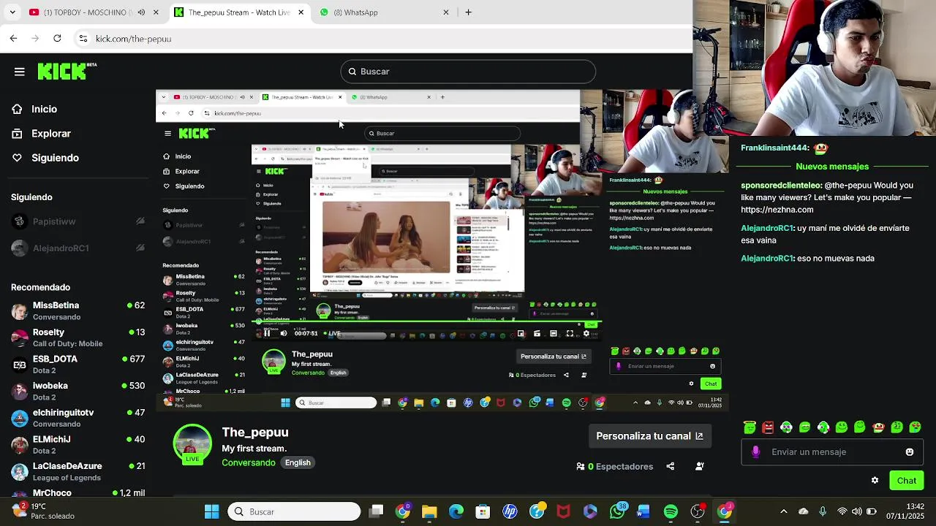Click Personaliza tu canal button
The image size is (936, 526).
point(649,436)
